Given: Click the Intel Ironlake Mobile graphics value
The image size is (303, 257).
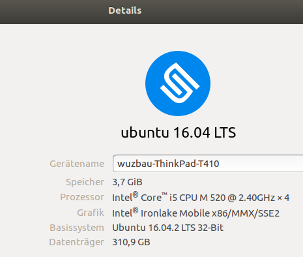Looking at the screenshot, I should pos(195,213).
